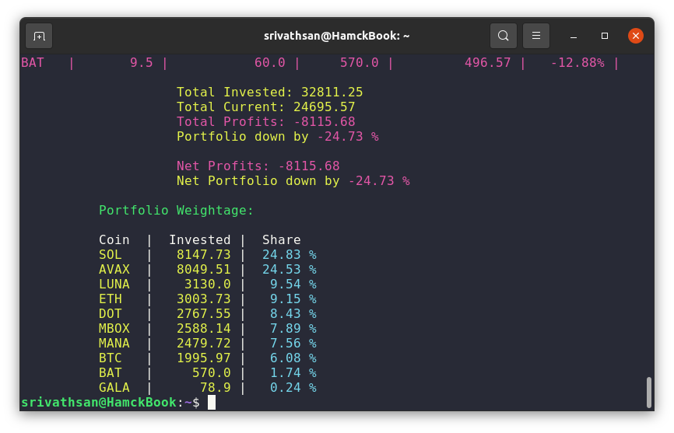Image resolution: width=674 pixels, height=433 pixels.
Task: Click the DOT coin name
Action: click(111, 314)
